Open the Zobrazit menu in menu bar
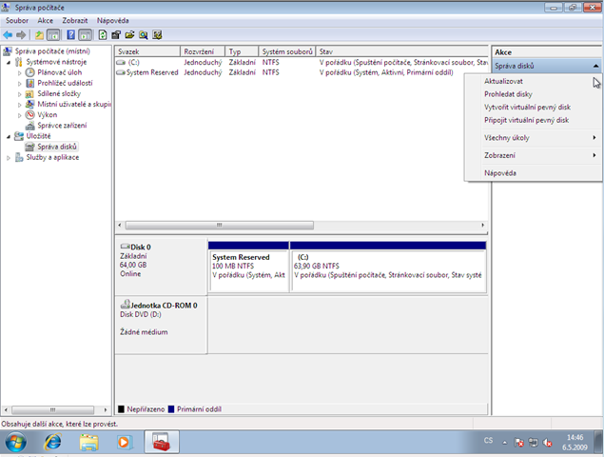This screenshot has height=457, width=604. pyautogui.click(x=75, y=20)
